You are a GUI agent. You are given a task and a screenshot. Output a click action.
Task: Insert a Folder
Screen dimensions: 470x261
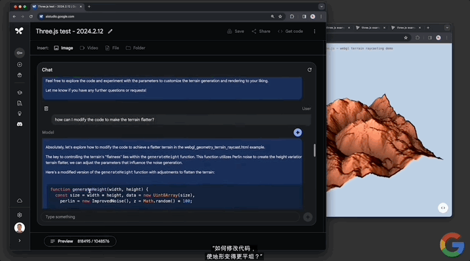click(135, 48)
